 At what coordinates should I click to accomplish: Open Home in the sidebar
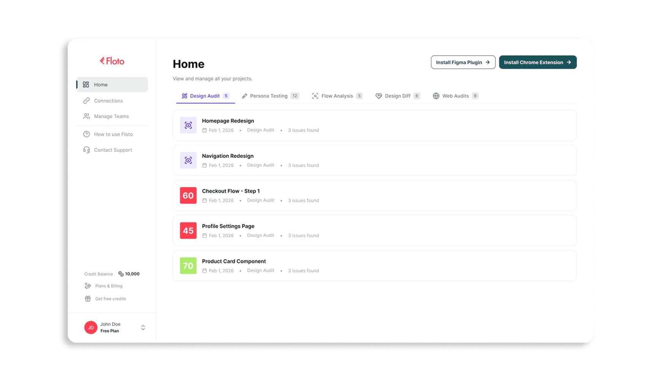tap(112, 84)
